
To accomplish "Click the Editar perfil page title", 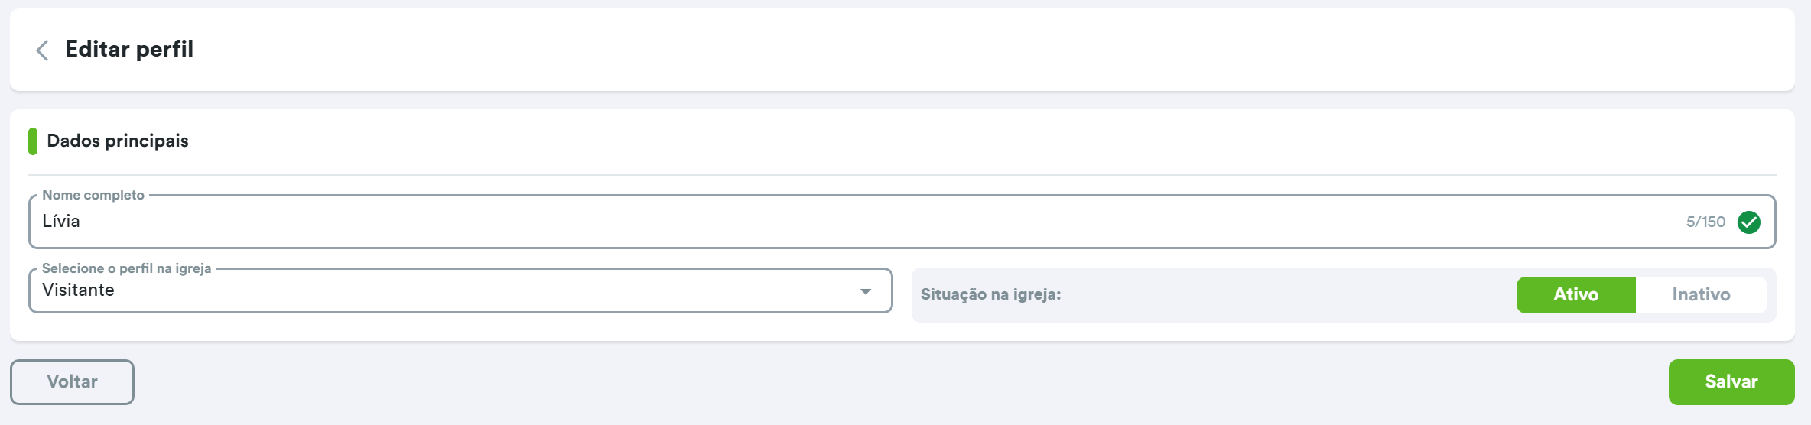I will [129, 49].
